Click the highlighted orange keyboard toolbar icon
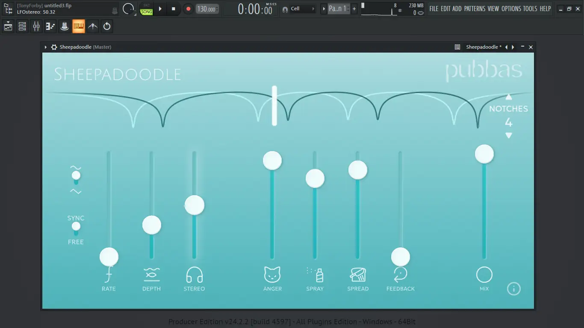 pos(79,26)
